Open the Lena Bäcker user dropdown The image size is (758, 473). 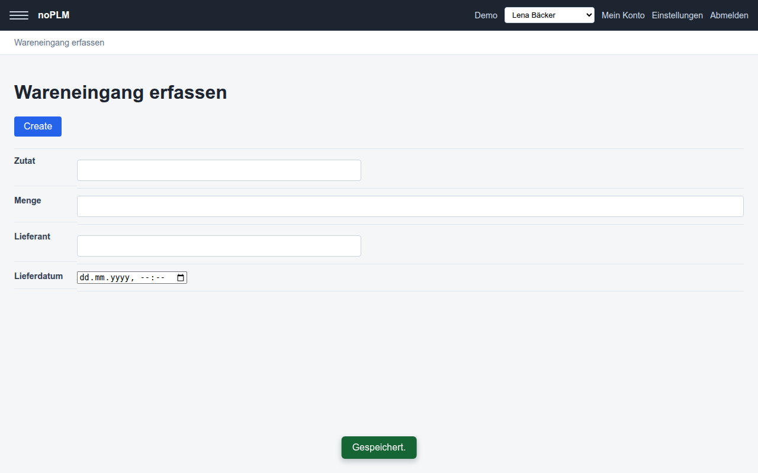(x=550, y=15)
